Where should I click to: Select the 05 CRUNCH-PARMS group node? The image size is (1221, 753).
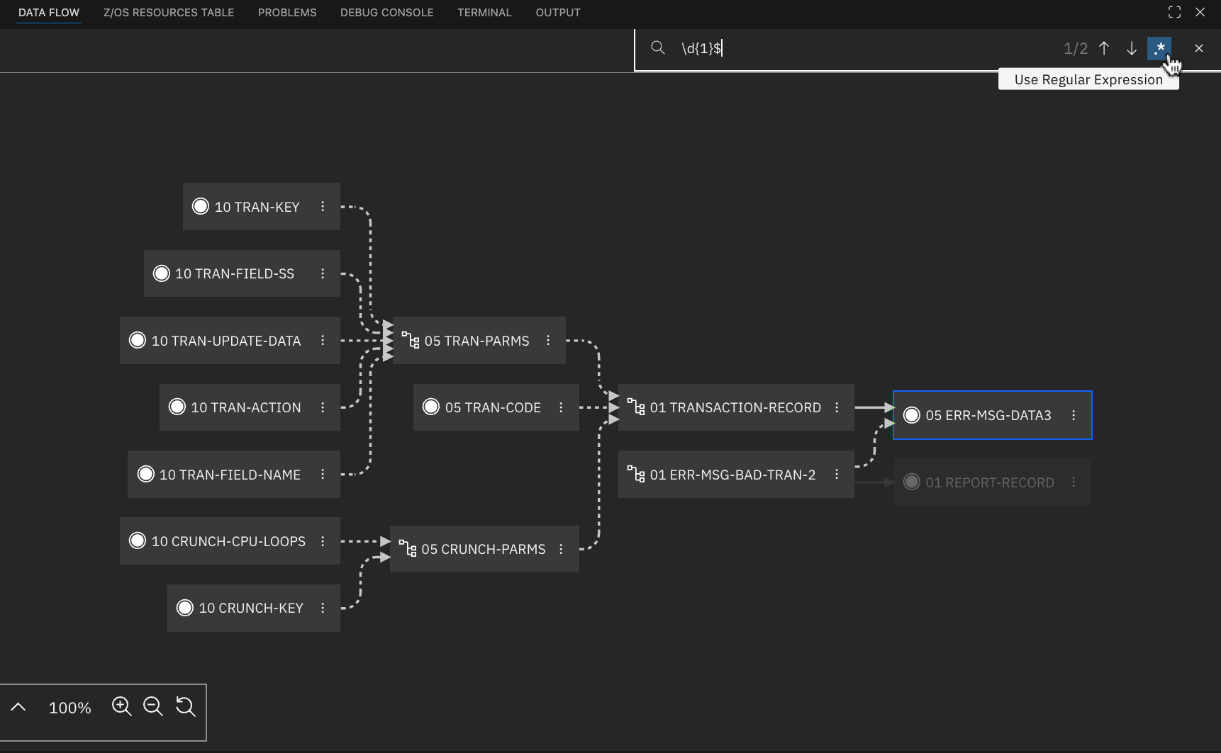483,549
